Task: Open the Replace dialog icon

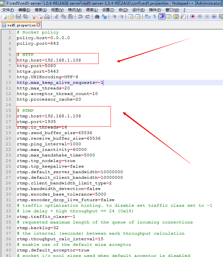Action: tap(104, 16)
